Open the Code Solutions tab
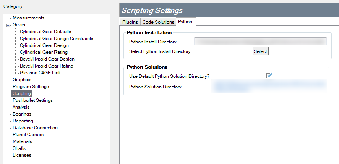Viewport: 339px width, 164px height. coord(158,22)
